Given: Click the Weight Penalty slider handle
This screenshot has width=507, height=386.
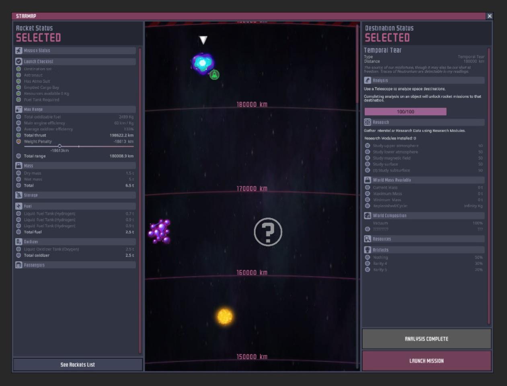Looking at the screenshot, I should click(x=60, y=146).
